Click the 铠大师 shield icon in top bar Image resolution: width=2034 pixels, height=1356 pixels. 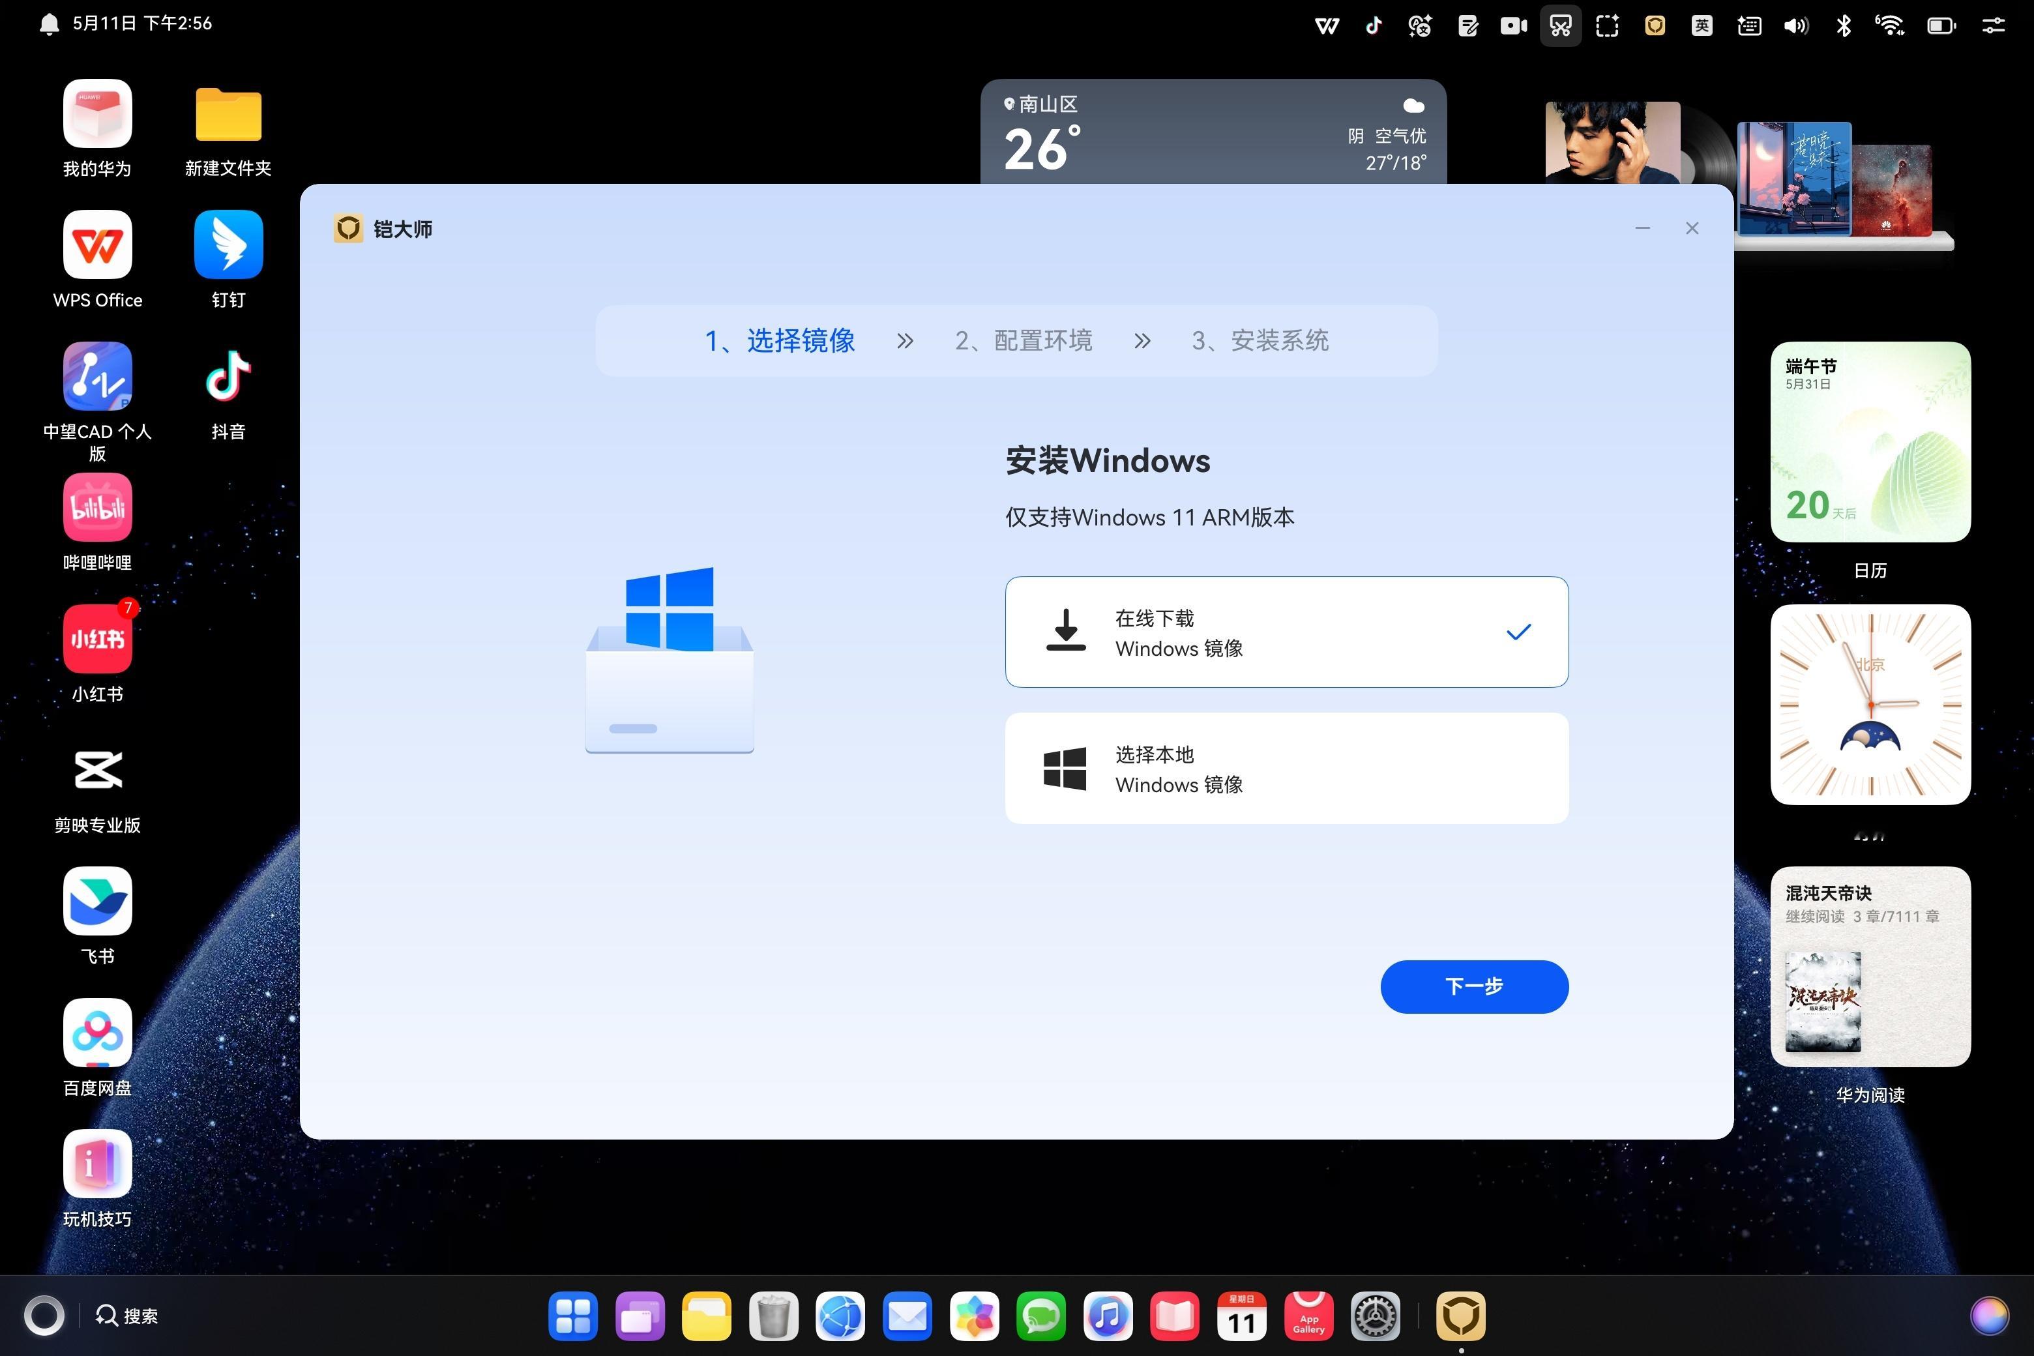pyautogui.click(x=1655, y=26)
